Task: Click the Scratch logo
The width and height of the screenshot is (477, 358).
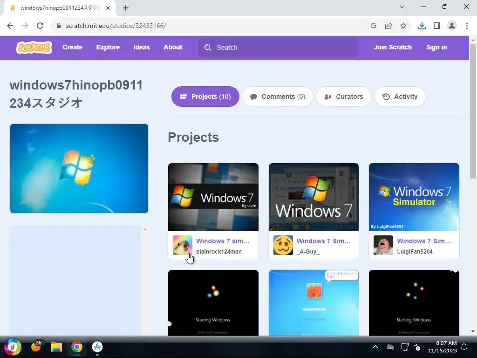Action: [34, 48]
